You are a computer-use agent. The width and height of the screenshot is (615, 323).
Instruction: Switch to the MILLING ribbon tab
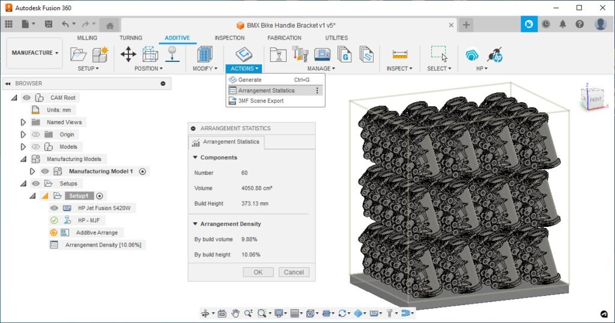87,38
